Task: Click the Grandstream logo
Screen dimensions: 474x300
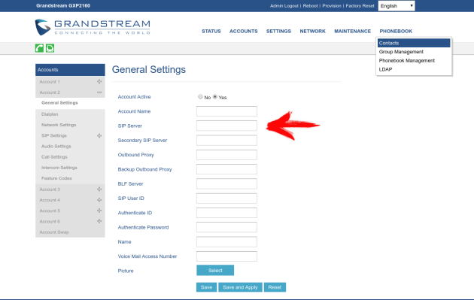Action: coord(93,27)
